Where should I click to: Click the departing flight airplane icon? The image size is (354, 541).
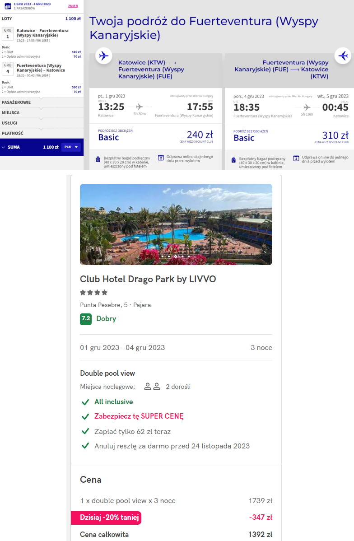[103, 56]
